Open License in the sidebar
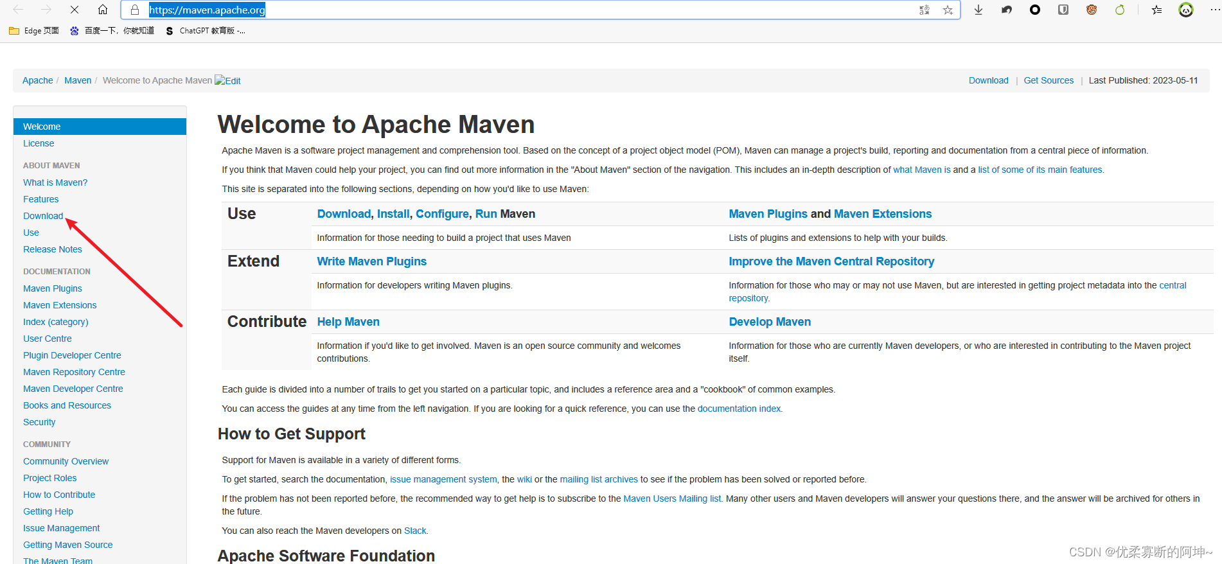1222x564 pixels. pos(39,143)
